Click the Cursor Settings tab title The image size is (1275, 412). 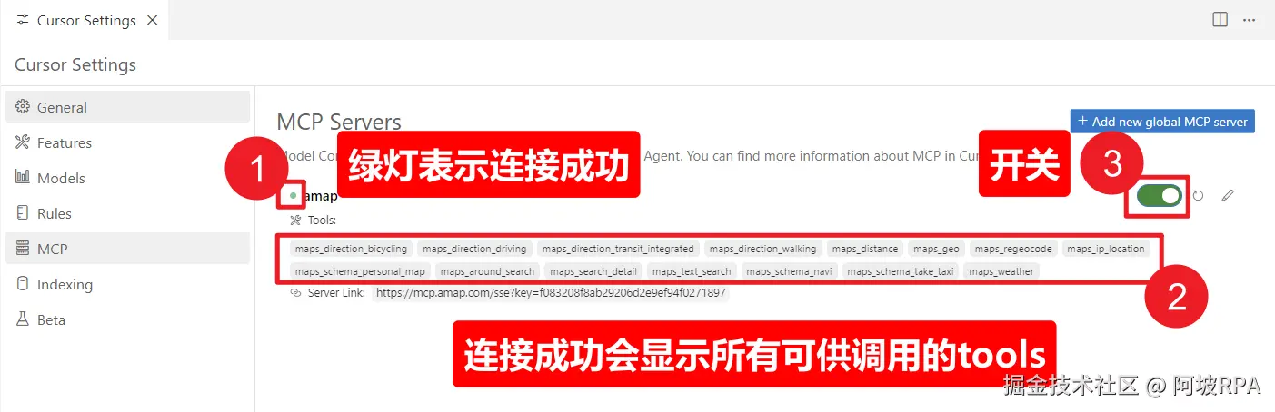tap(86, 20)
